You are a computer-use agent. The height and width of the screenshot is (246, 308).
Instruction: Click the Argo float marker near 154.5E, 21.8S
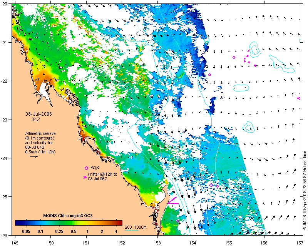pos(209,75)
